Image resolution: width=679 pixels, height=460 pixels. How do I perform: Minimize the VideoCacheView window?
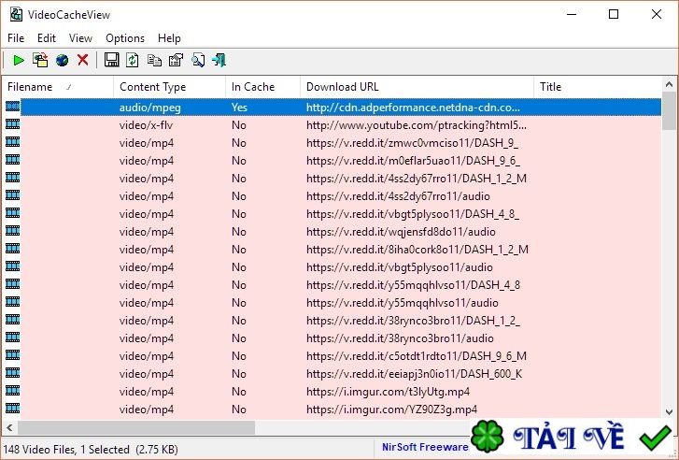click(x=572, y=14)
